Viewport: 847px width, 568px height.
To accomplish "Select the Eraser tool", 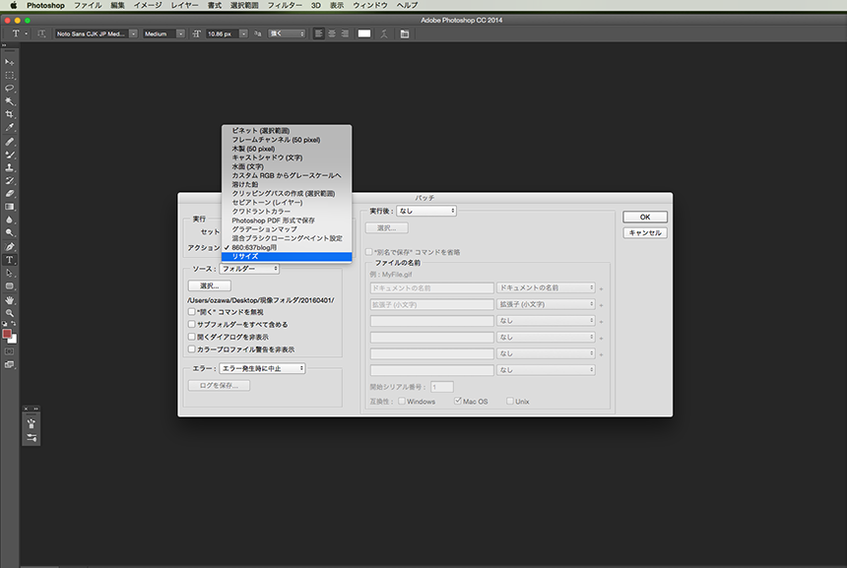I will coord(10,193).
